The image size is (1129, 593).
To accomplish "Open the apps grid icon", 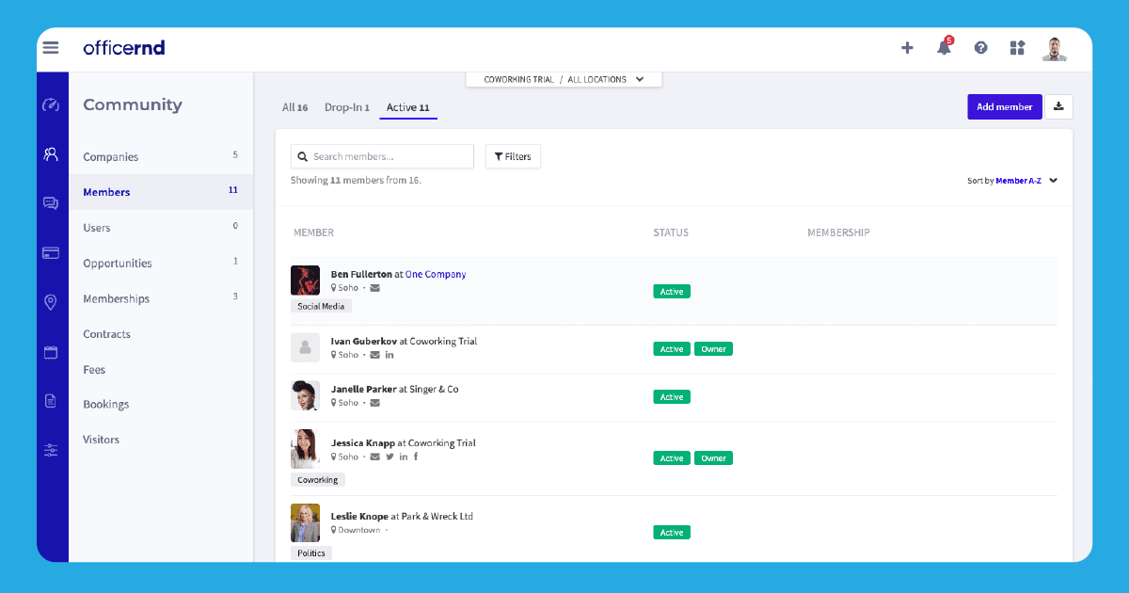I will point(1017,48).
